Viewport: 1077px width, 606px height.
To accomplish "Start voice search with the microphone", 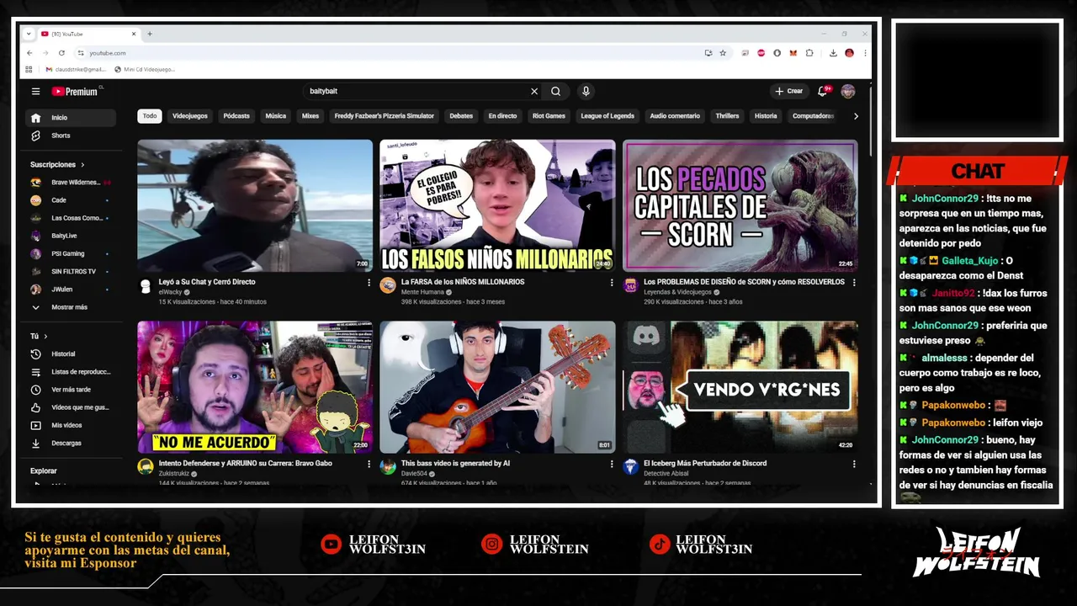I will [586, 91].
